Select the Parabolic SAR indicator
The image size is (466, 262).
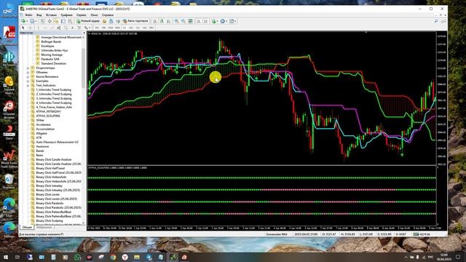[x=50, y=59]
